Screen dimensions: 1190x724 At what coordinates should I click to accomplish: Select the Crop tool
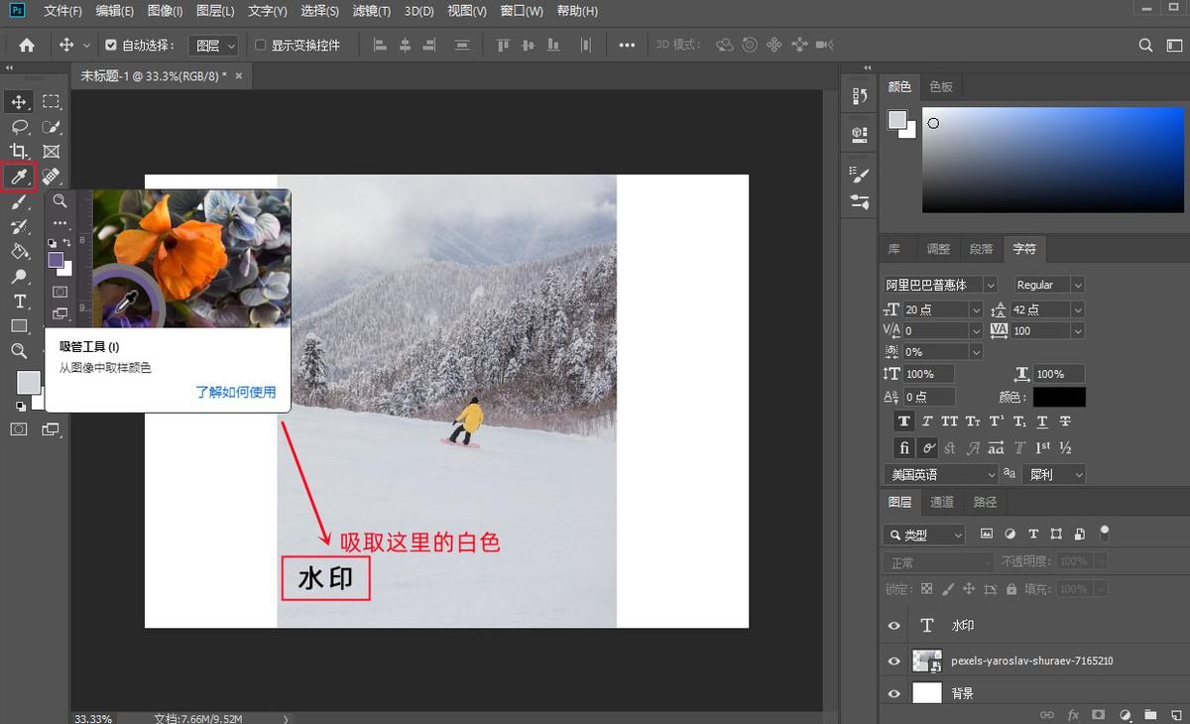[x=19, y=152]
